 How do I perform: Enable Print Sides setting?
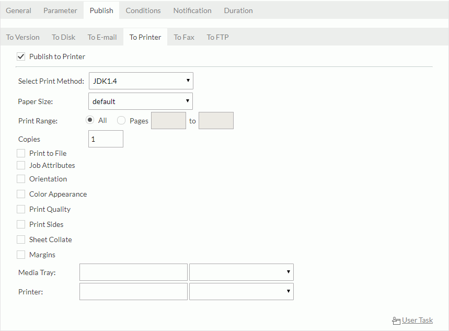point(21,224)
